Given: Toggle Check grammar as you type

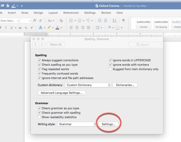Looking at the screenshot, I should pos(39,108).
